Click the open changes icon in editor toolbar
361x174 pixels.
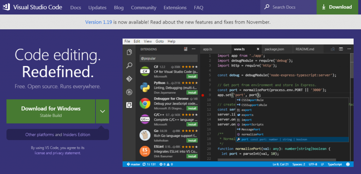point(333,49)
